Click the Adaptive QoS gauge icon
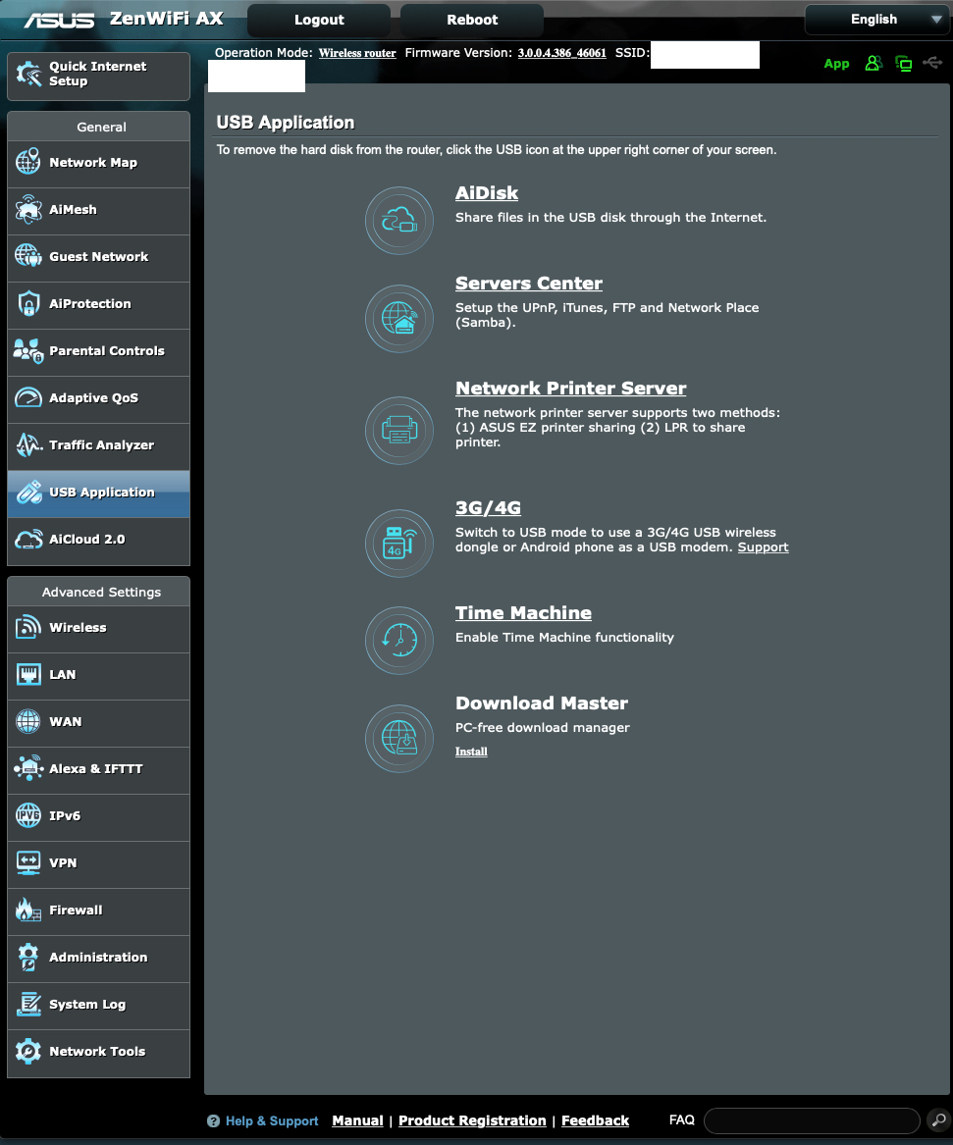953x1145 pixels. pos(28,398)
